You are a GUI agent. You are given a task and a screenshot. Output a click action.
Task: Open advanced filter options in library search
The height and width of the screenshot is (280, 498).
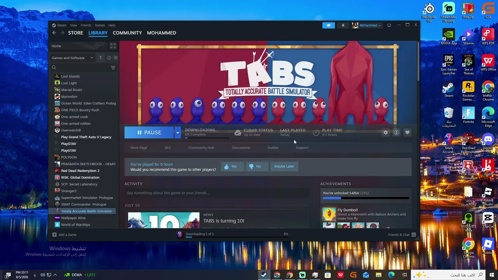point(113,68)
